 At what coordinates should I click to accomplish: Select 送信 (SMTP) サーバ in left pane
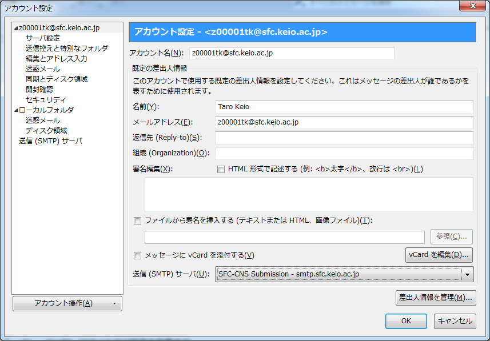(x=50, y=141)
